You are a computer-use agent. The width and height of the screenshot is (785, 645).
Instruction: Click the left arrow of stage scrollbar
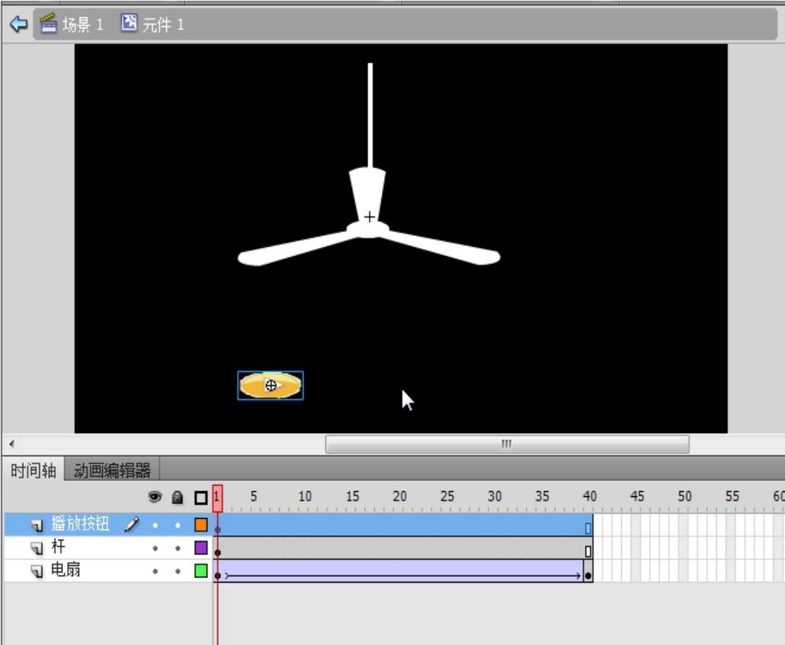(x=11, y=444)
